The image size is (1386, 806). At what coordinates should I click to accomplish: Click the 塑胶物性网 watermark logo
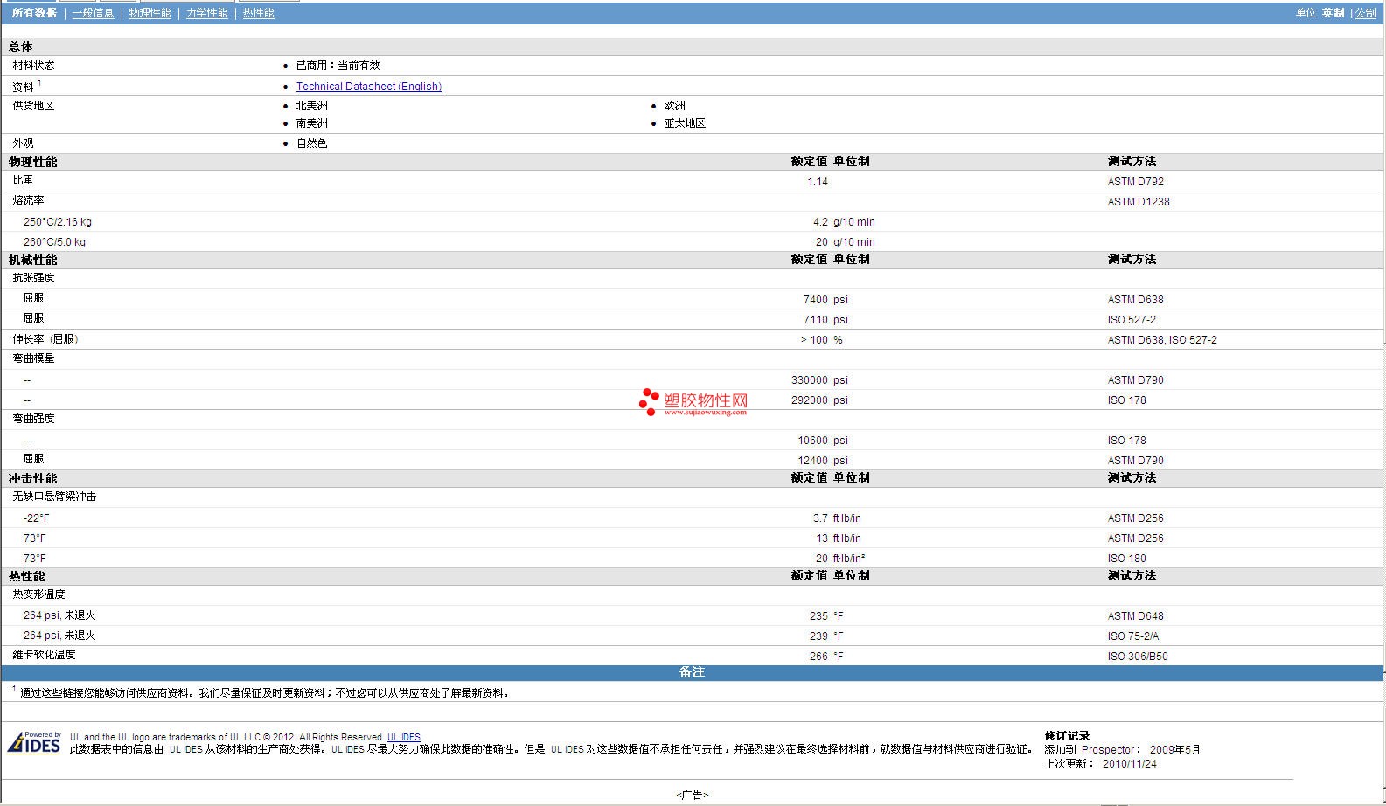click(x=693, y=401)
